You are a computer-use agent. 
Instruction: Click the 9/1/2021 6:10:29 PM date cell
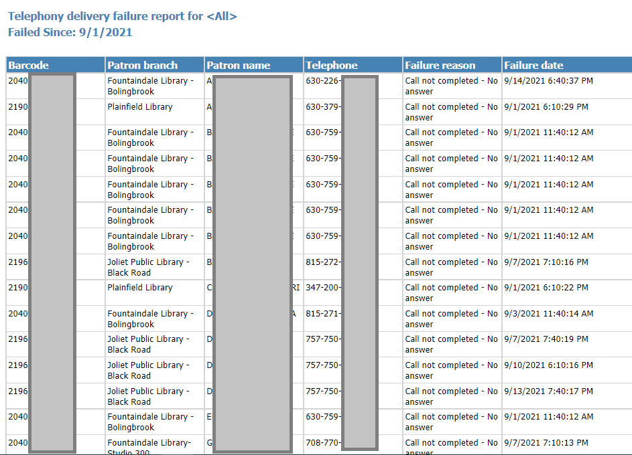[546, 107]
